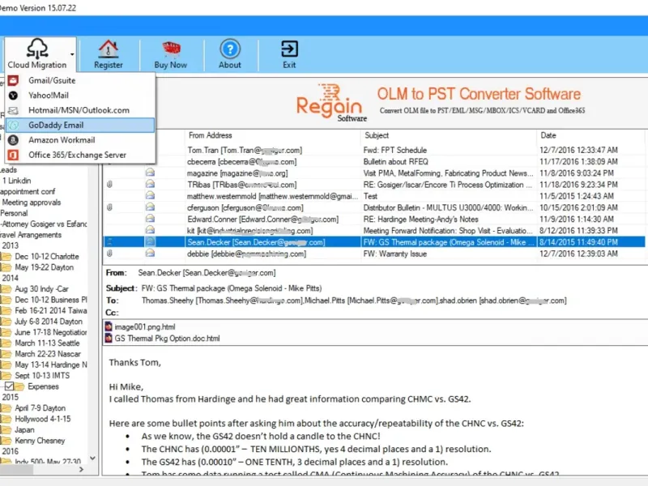Select Yahoo!Mail from the migration menu
Image resolution: width=648 pixels, height=486 pixels.
tap(80, 95)
